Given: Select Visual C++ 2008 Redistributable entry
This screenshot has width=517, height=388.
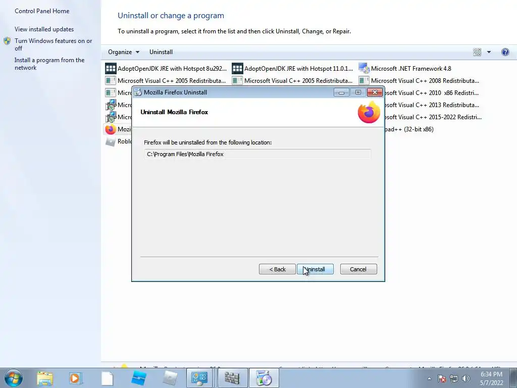Looking at the screenshot, I should click(x=420, y=80).
